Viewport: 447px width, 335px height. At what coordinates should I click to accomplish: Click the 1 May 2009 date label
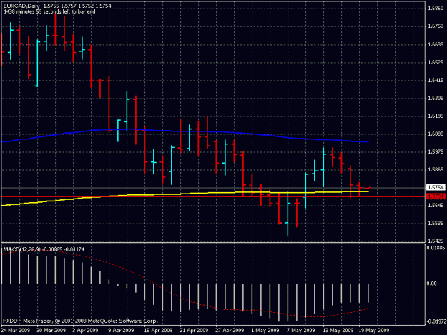(x=265, y=331)
